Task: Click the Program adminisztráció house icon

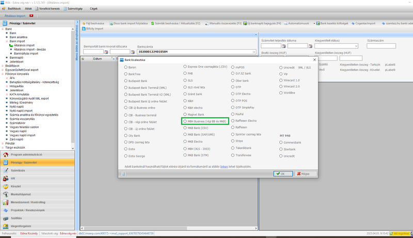Action: point(6,154)
